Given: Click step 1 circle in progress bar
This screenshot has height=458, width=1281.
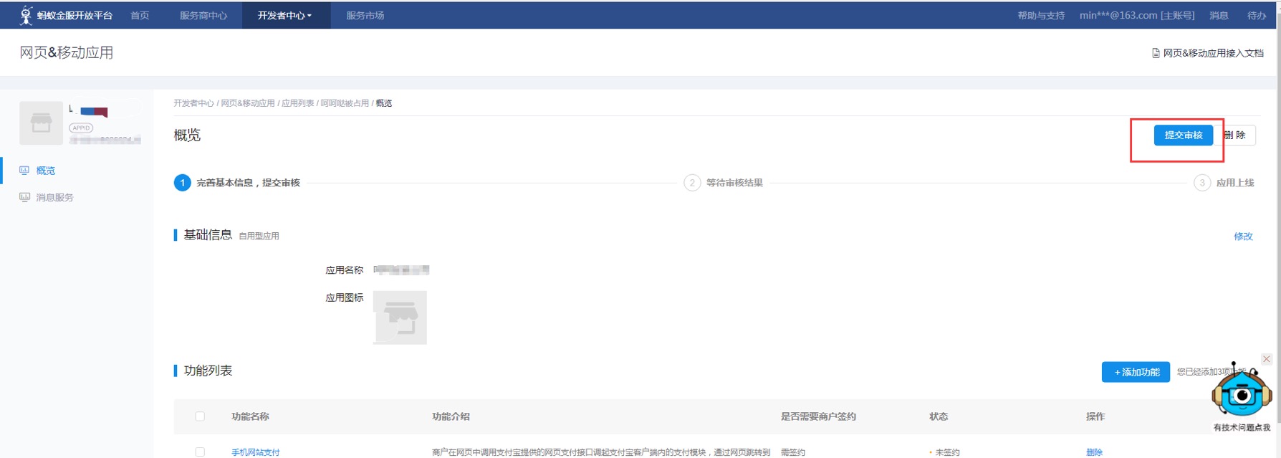Looking at the screenshot, I should tap(182, 183).
